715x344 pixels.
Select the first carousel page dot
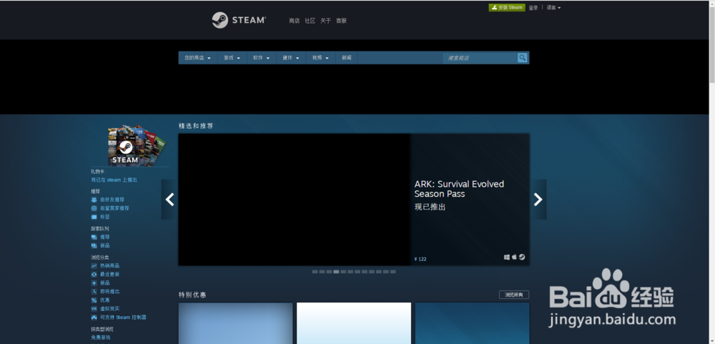tap(315, 272)
